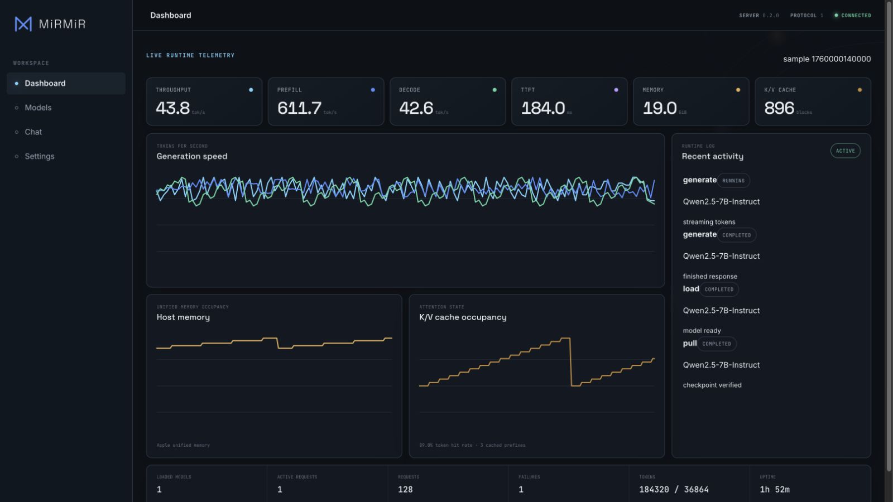Click the blue dot on Throughput card
893x502 pixels.
tap(251, 90)
